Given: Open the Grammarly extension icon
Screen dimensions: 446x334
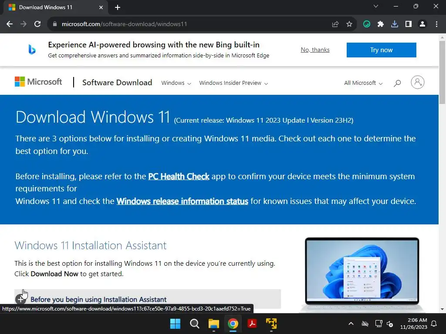Looking at the screenshot, I should pyautogui.click(x=367, y=24).
